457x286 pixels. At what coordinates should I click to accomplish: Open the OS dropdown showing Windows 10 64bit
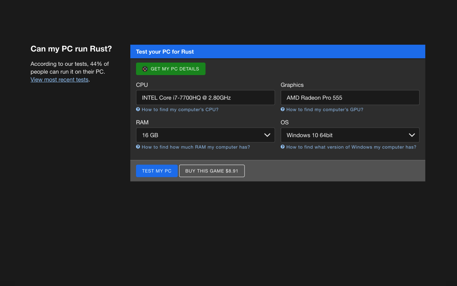point(350,135)
